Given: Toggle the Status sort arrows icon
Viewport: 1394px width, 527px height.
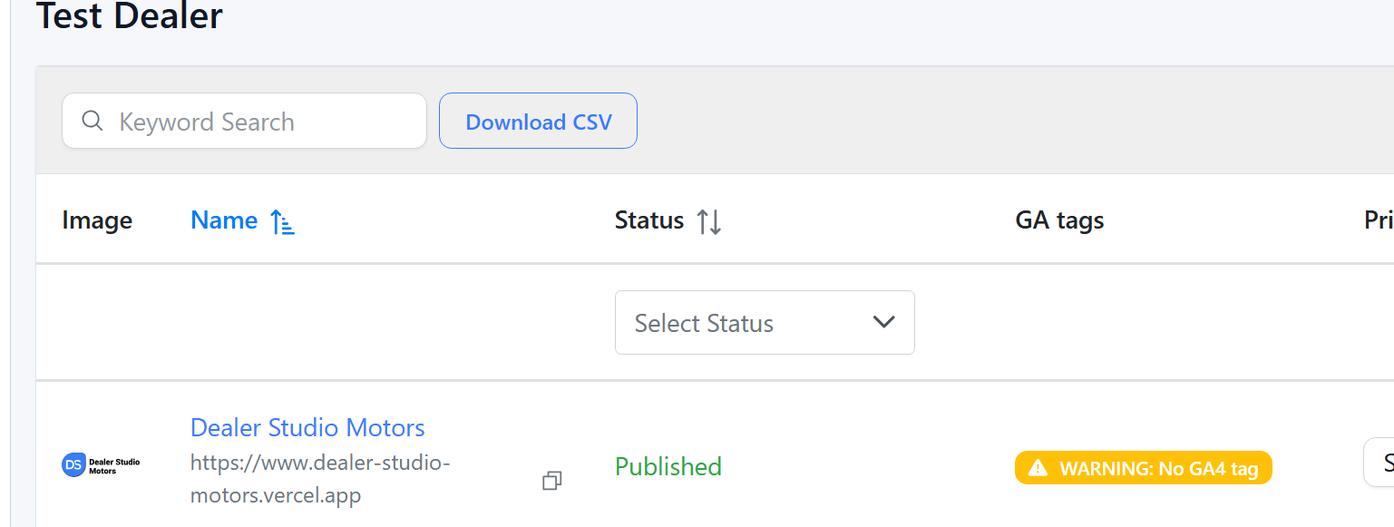Looking at the screenshot, I should click(709, 221).
